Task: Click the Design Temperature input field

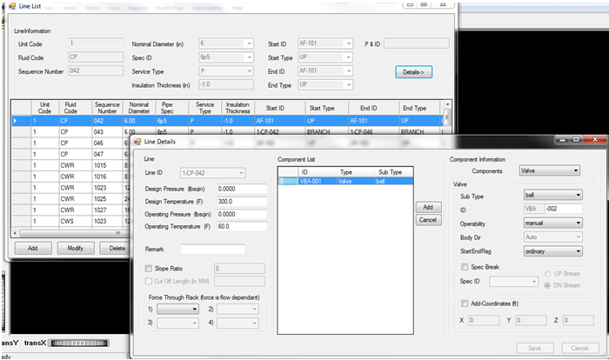Action: 241,202
